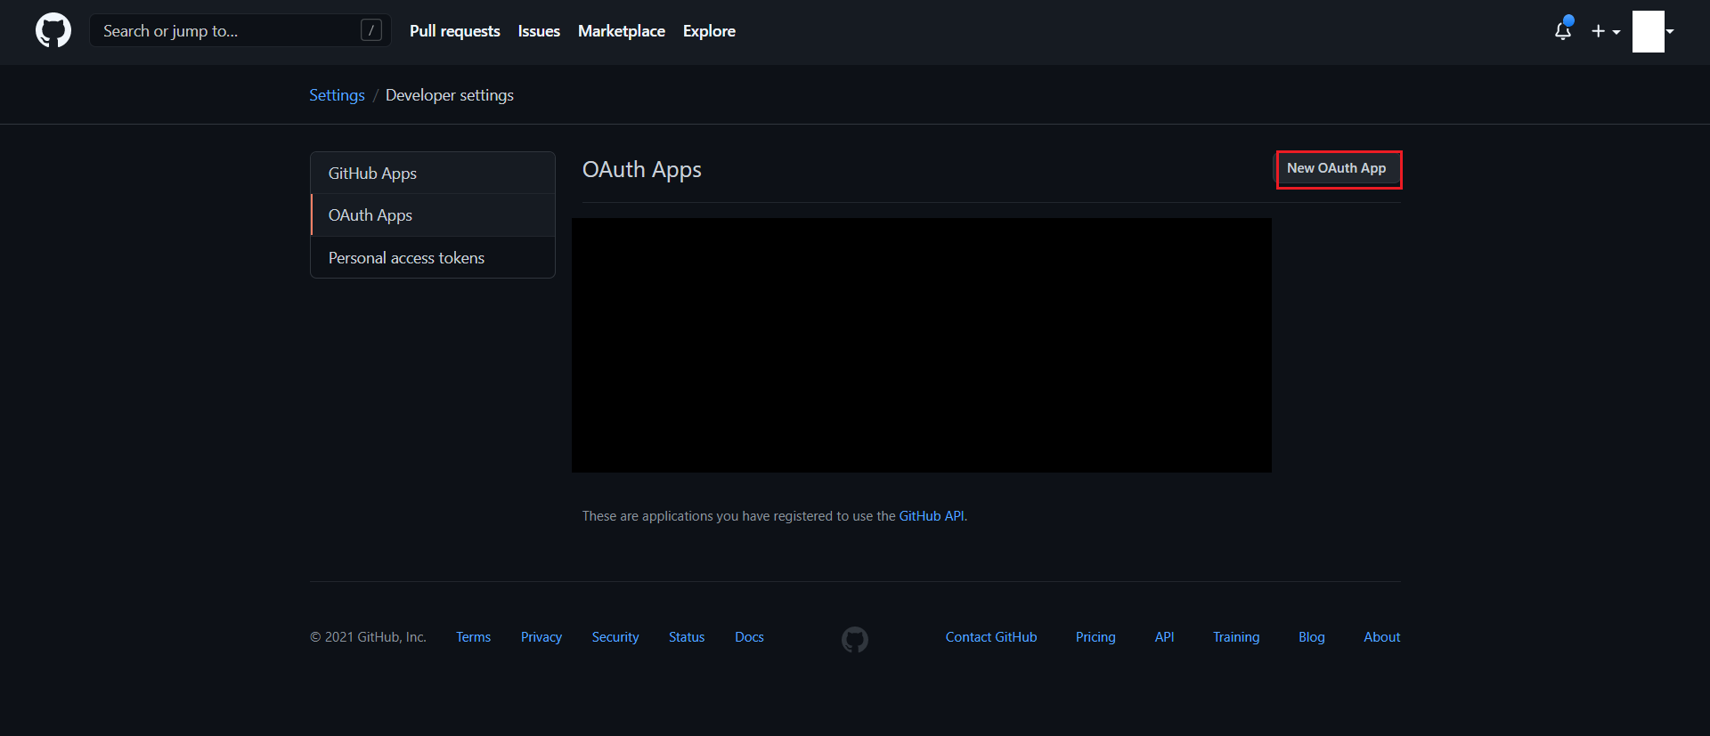Open Pricing footer link
The width and height of the screenshot is (1710, 736).
point(1095,637)
